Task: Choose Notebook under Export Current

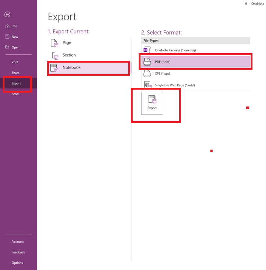Action: tap(89, 67)
